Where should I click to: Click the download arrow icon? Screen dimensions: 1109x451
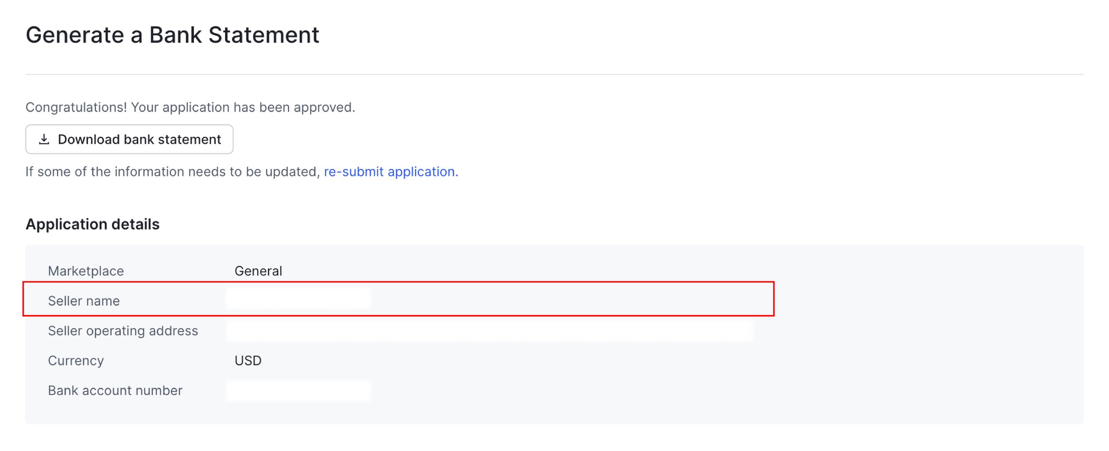coord(44,139)
